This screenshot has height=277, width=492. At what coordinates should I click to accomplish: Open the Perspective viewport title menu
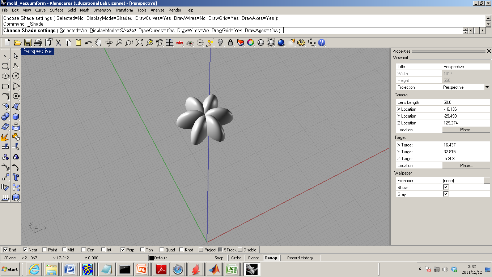(37, 51)
